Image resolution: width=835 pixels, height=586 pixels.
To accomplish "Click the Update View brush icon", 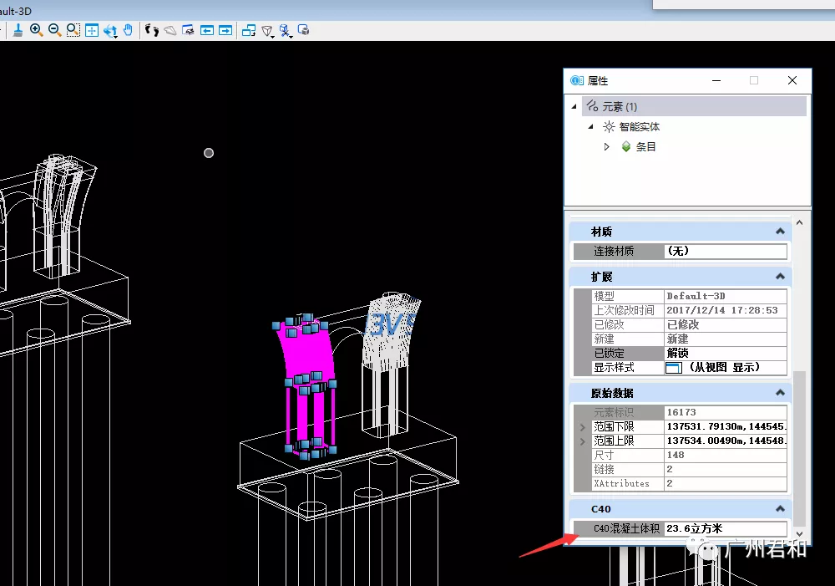I will [x=18, y=30].
